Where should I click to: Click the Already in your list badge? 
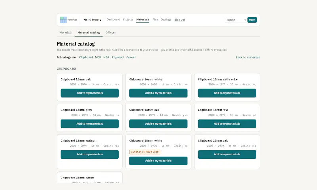(145, 152)
